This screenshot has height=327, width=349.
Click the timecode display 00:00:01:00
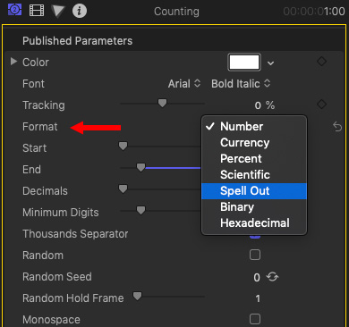pyautogui.click(x=314, y=12)
